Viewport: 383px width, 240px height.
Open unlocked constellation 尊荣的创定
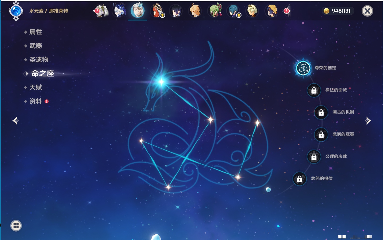click(x=303, y=68)
